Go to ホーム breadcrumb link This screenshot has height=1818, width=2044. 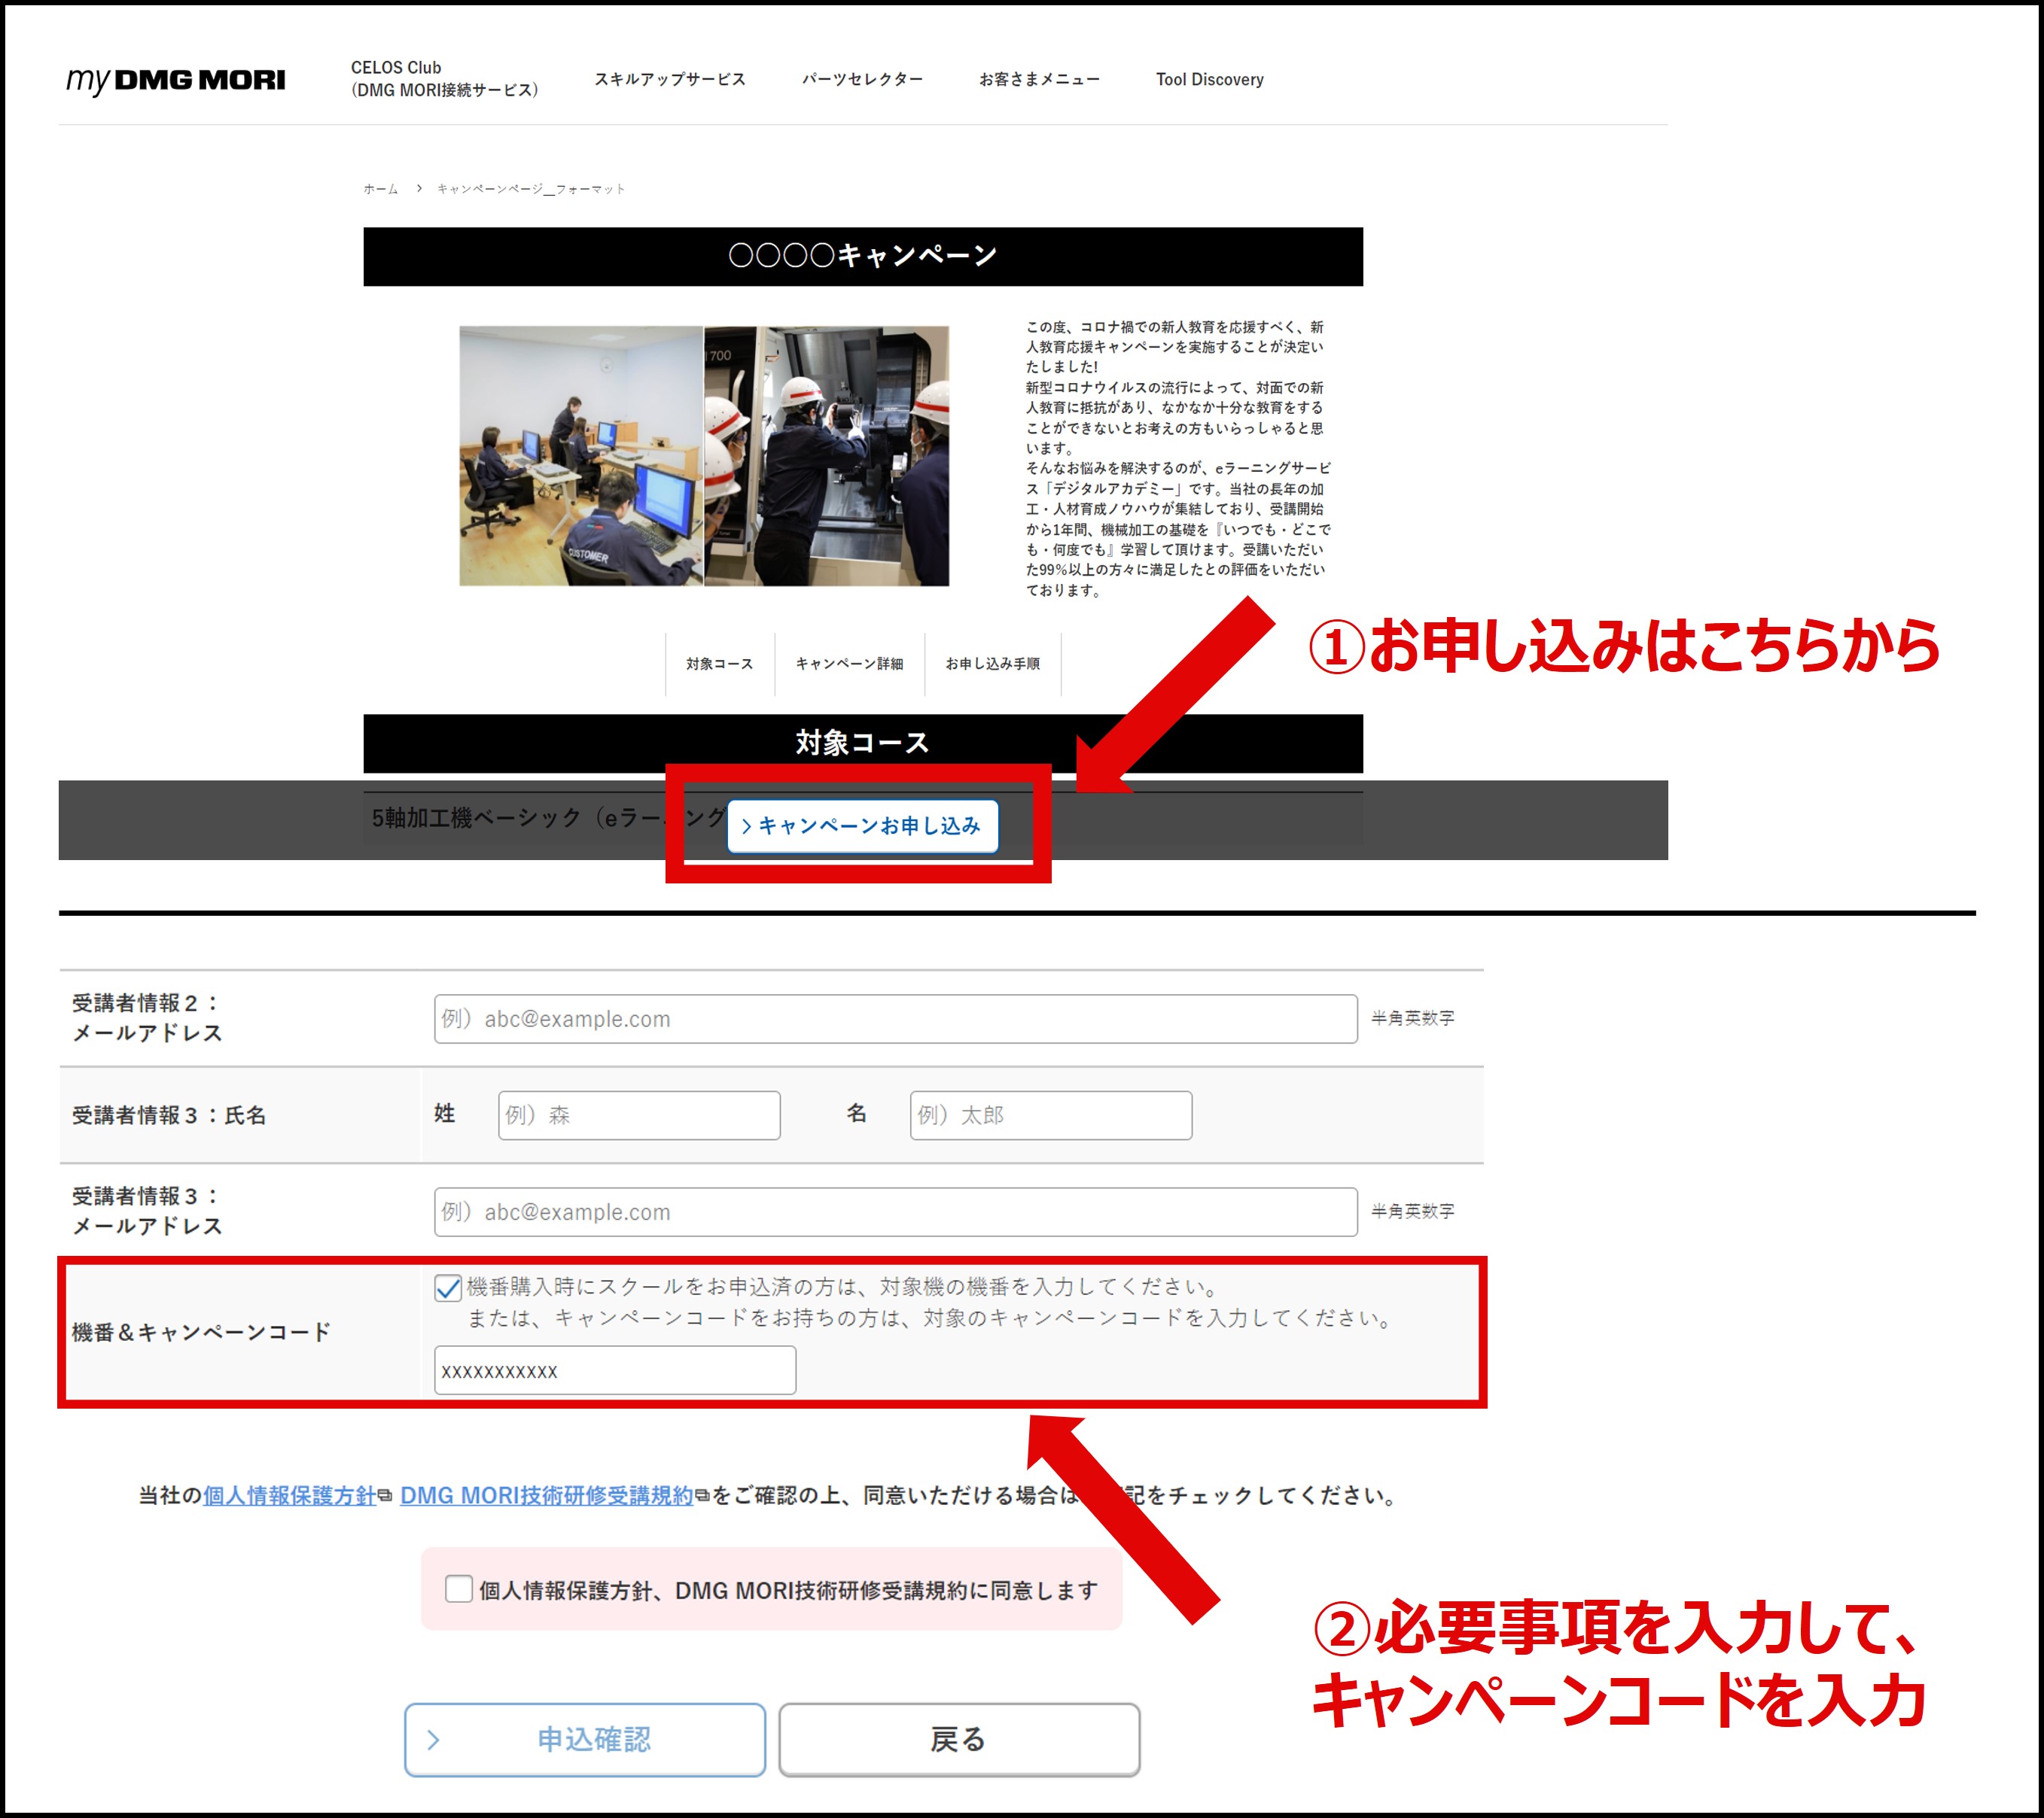click(x=380, y=189)
